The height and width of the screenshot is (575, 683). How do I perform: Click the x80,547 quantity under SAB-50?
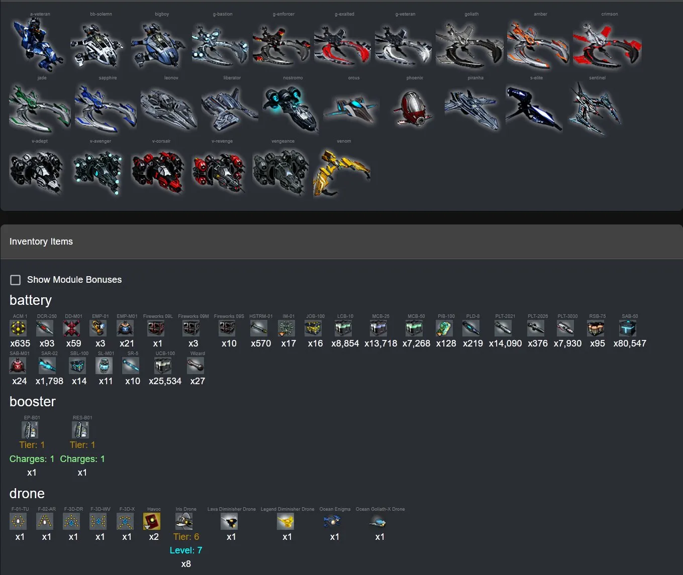630,343
